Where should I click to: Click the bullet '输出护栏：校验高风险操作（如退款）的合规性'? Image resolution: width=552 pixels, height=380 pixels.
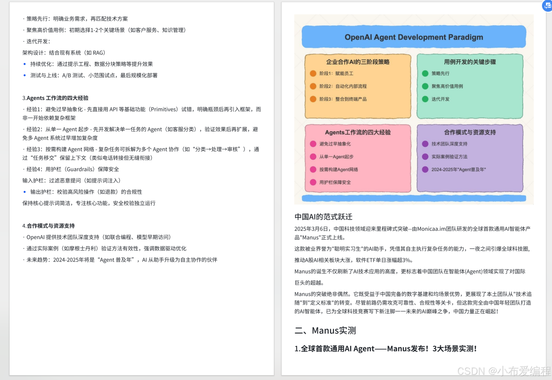point(86,192)
